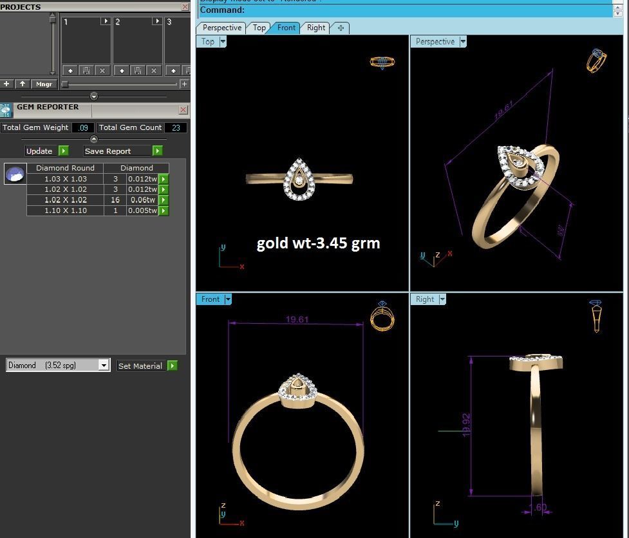Load project slot 2 with up arrow
The width and height of the screenshot is (629, 538).
[x=122, y=71]
